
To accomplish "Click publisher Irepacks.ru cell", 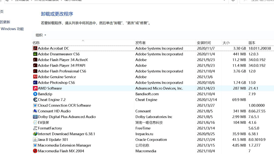I will [x=144, y=134].
